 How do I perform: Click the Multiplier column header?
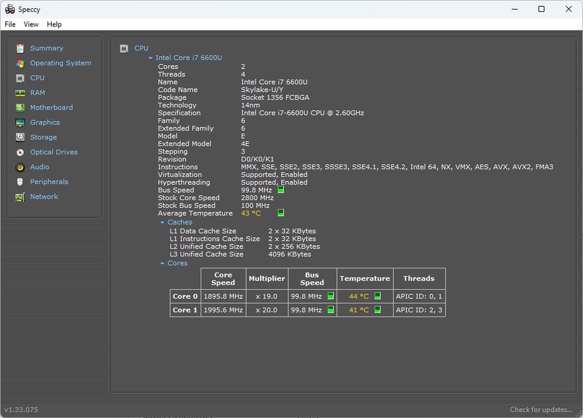click(x=267, y=278)
